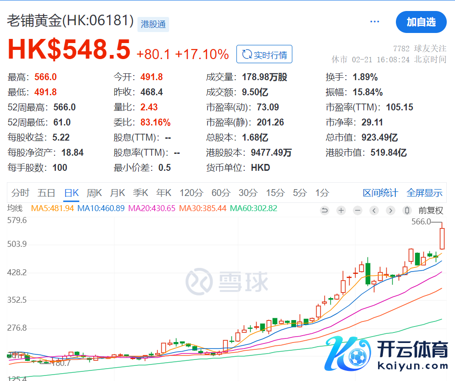Open the three-dots more options menu

[375, 22]
